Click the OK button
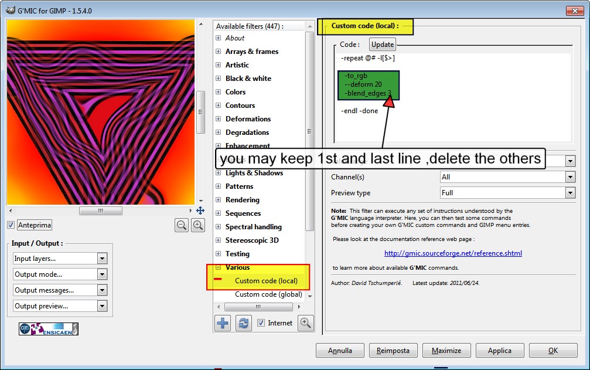This screenshot has height=370, width=590. coord(553,351)
